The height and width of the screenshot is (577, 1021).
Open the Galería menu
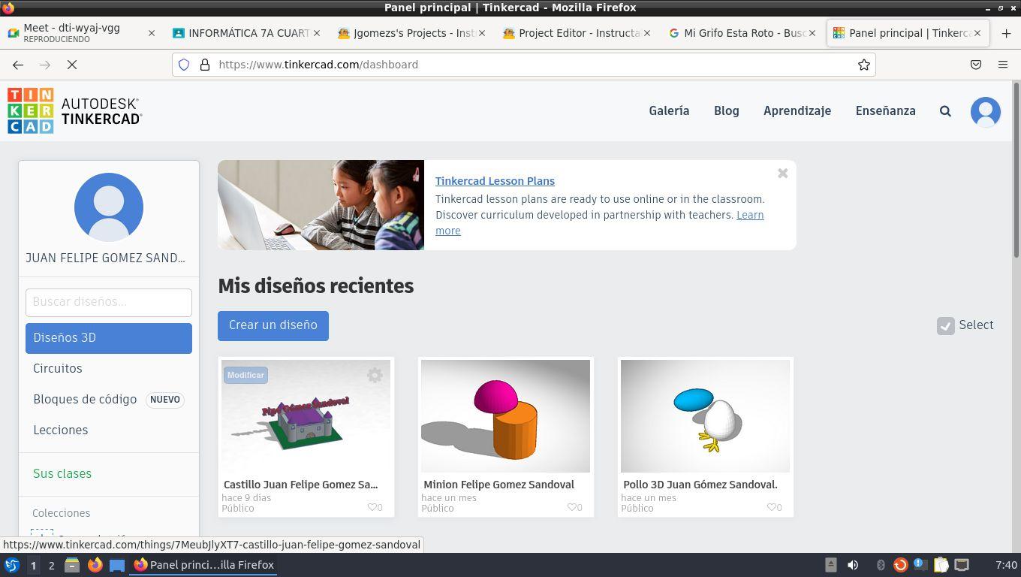pyautogui.click(x=669, y=111)
